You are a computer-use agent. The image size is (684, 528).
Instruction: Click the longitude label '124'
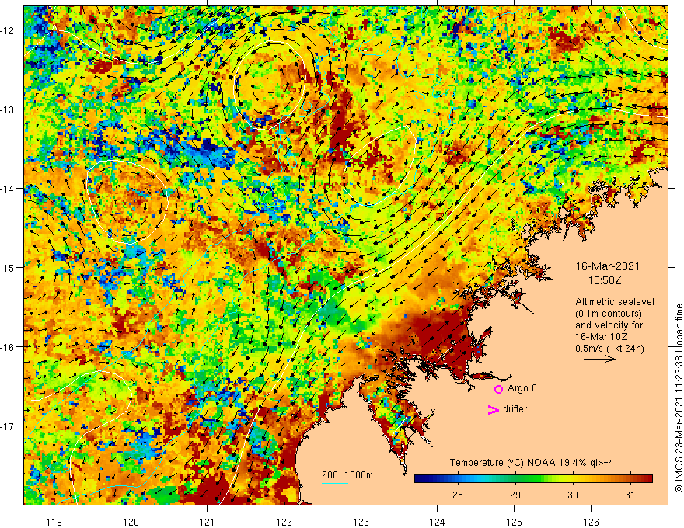(437, 522)
